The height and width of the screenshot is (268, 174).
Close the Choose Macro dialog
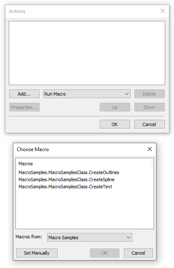coord(150,149)
